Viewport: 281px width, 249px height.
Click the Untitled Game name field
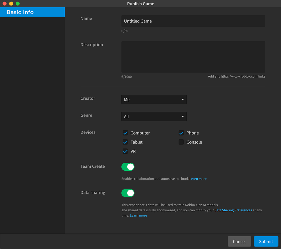click(193, 21)
